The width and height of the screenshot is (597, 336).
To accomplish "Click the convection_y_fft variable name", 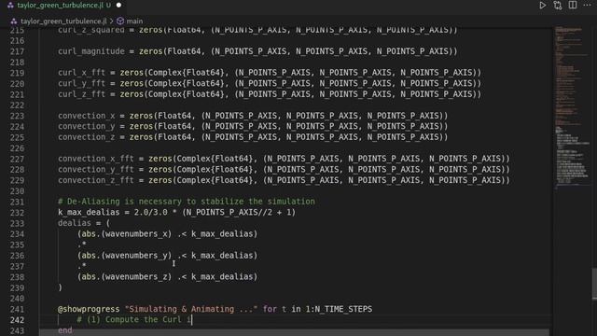I will 96,169.
